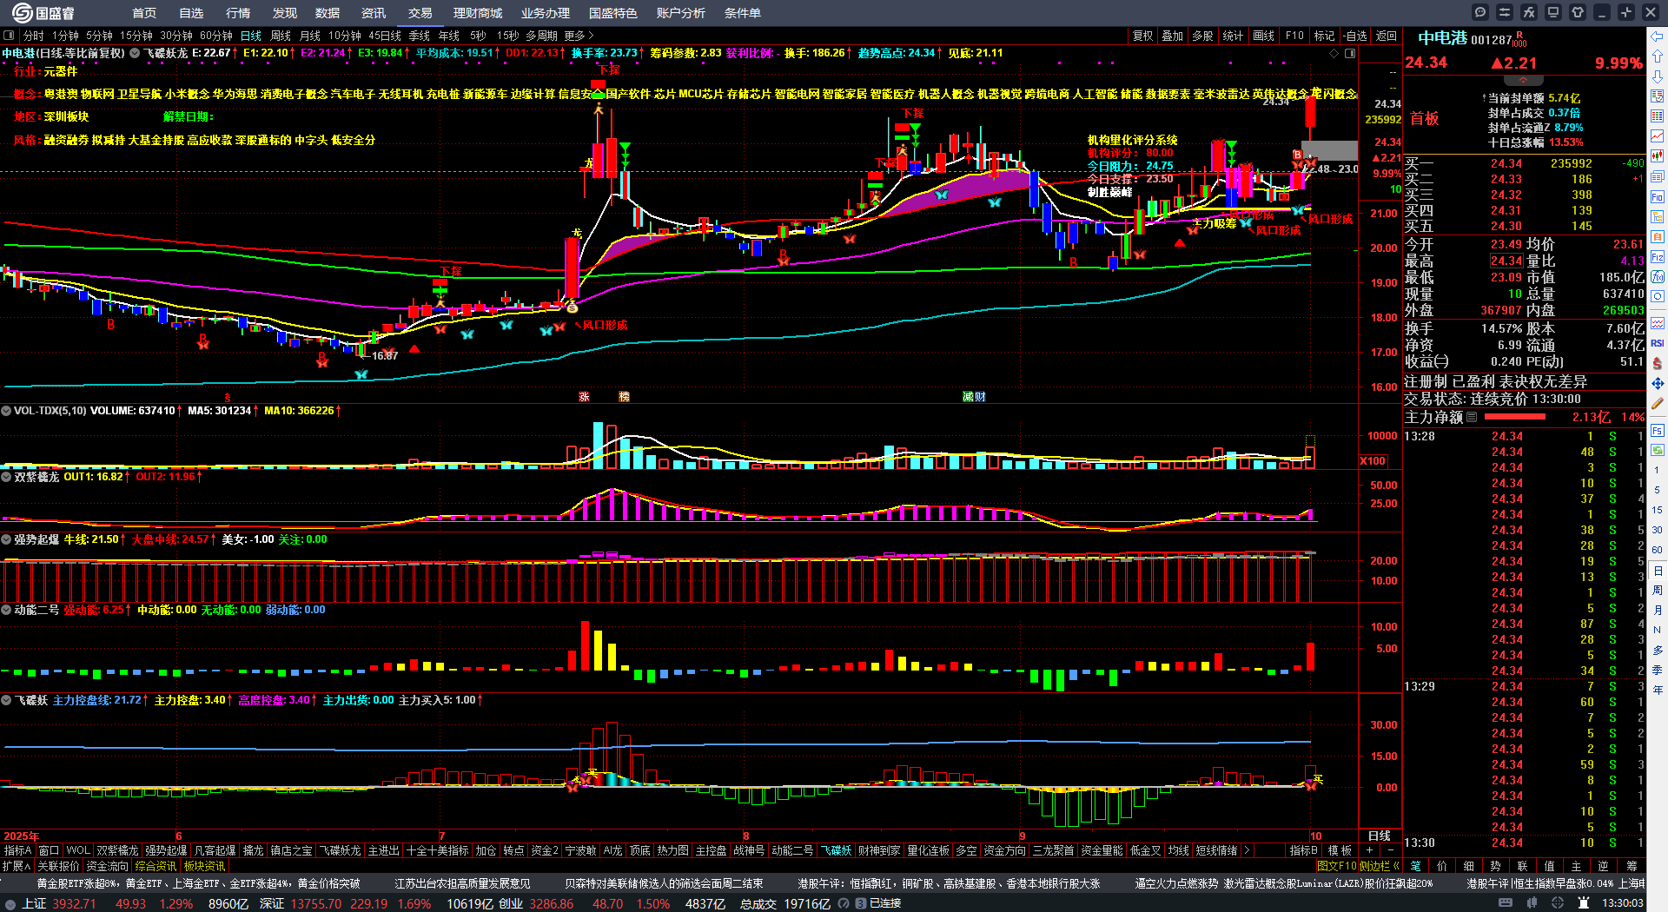1668x912 pixels.
Task: Toggle the small panel square icon above chart
Action: [x=1350, y=53]
